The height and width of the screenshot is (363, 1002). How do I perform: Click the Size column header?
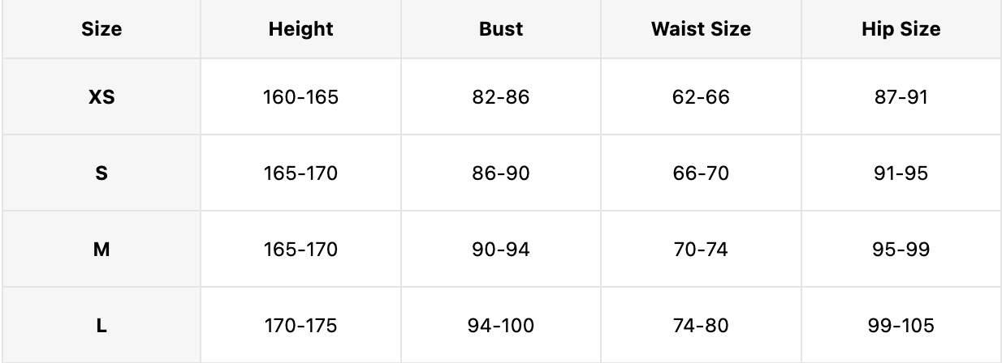tap(101, 29)
